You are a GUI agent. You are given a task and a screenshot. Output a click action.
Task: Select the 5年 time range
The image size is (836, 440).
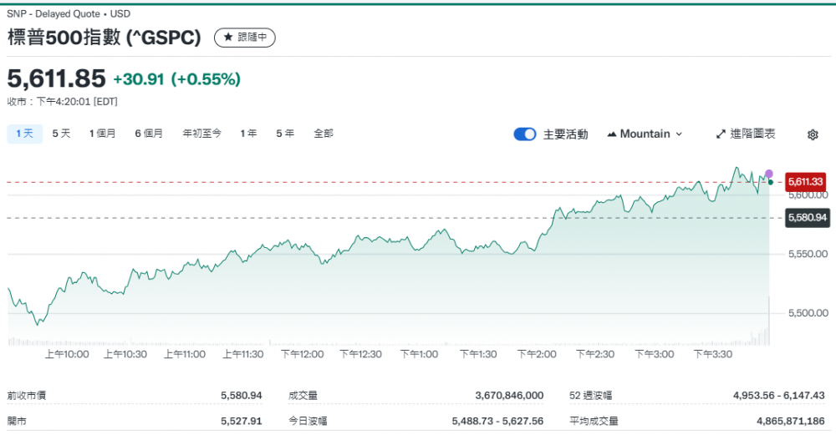coord(285,134)
